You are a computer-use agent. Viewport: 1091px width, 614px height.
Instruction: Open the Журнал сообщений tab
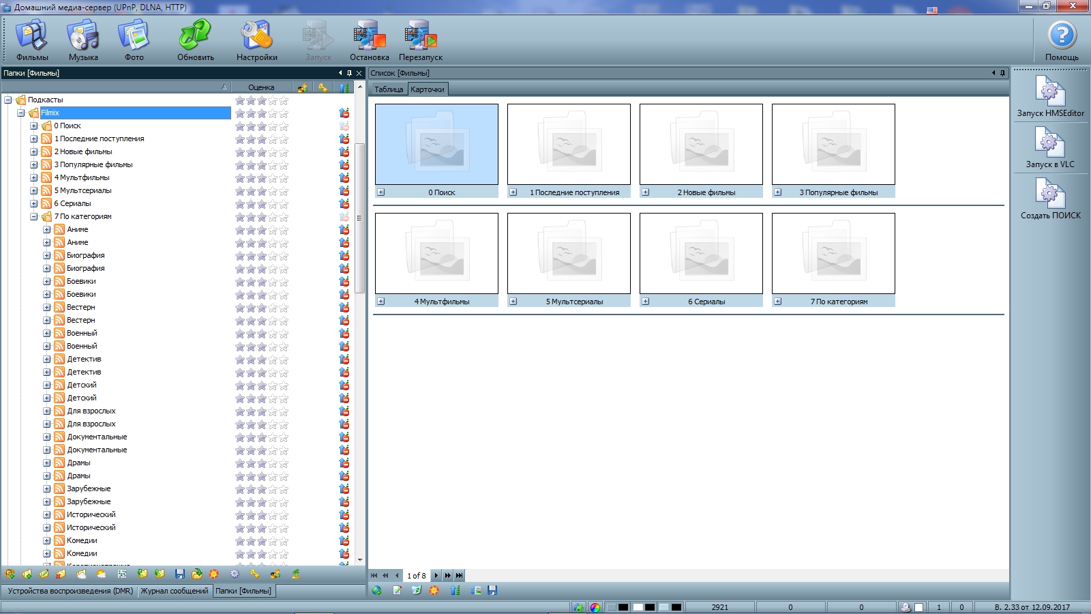click(175, 591)
